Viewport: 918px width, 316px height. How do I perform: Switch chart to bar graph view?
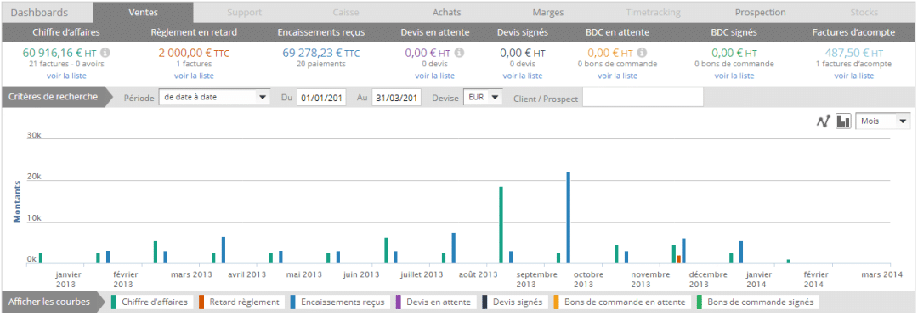tap(843, 121)
